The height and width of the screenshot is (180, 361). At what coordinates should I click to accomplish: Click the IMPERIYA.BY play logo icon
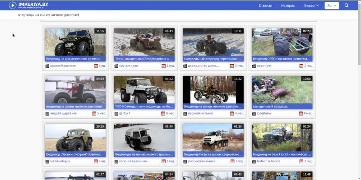pyautogui.click(x=13, y=5)
